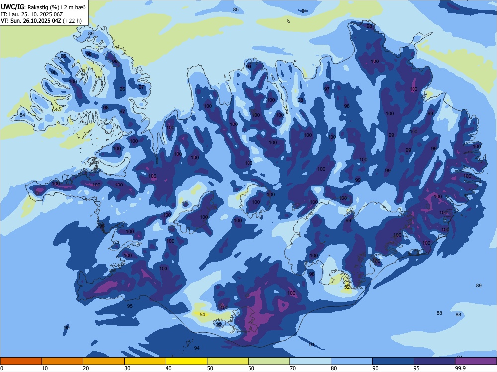The image size is (497, 372).
Task: Click the pale blue 70–80 legend swatch
Action: (x=311, y=361)
